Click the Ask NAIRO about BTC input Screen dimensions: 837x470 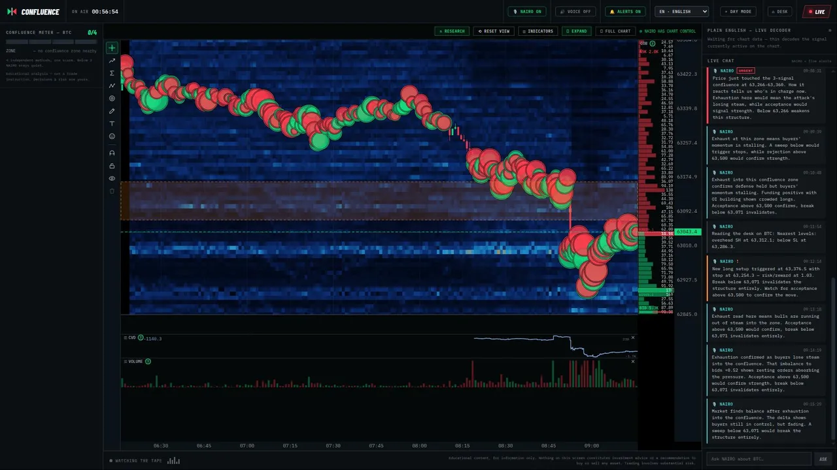[759, 459]
